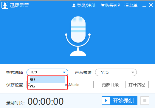
Task: Click the stop recording square button
Action: [x=145, y=101]
